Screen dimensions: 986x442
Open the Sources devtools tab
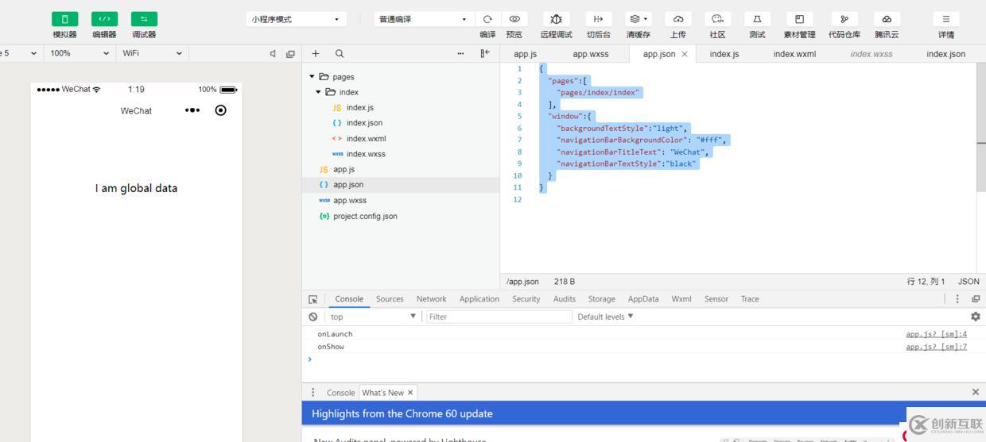point(390,299)
